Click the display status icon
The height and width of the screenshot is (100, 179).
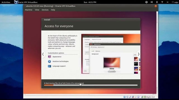click(x=138, y=97)
